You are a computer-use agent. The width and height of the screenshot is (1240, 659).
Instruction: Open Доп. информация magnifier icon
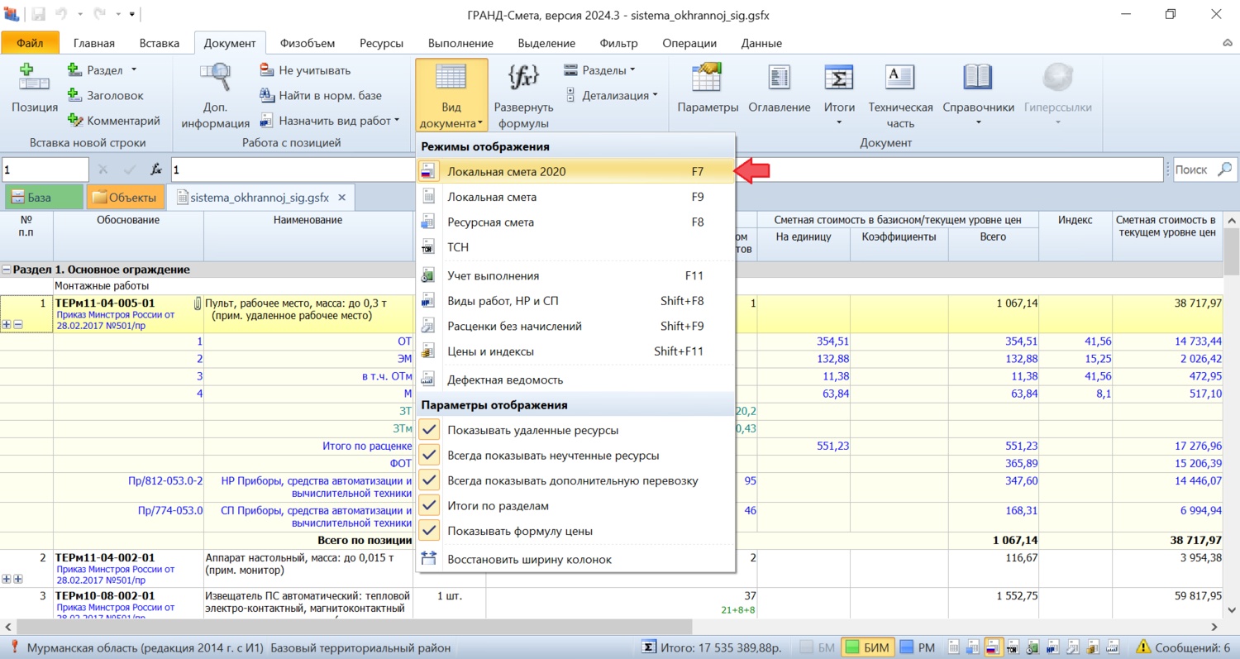[215, 79]
